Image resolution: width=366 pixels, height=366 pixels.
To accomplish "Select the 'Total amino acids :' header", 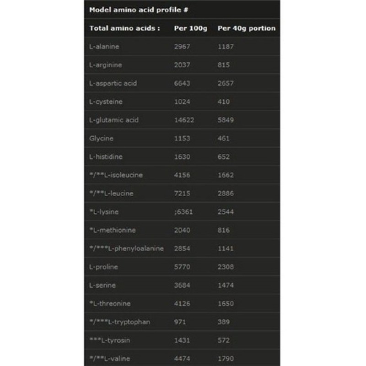I will click(124, 28).
